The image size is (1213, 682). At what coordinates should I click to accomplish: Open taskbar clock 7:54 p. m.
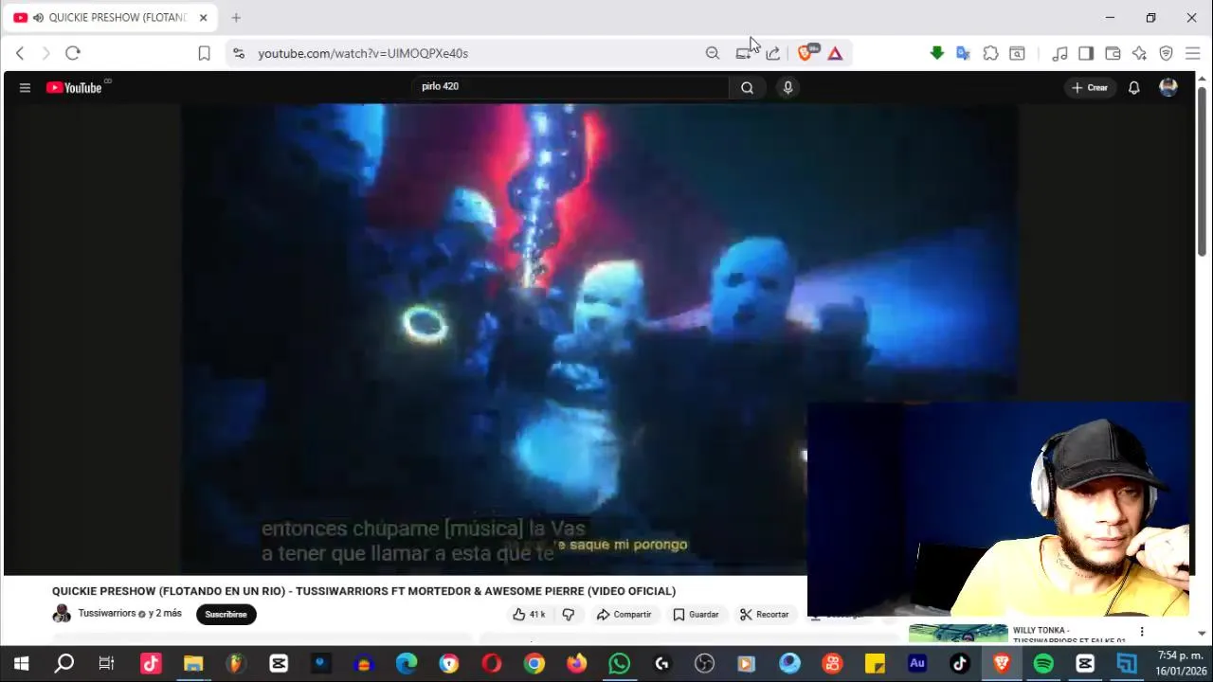(1179, 663)
